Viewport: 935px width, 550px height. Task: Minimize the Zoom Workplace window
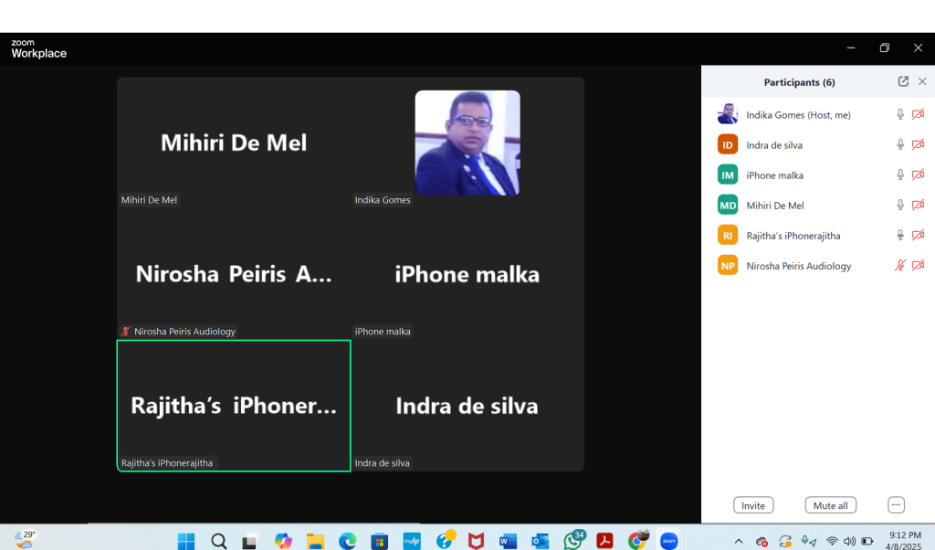[x=851, y=48]
